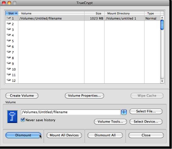The width and height of the screenshot is (172, 149).
Task: Click Mount All Devices
Action: tap(64, 135)
